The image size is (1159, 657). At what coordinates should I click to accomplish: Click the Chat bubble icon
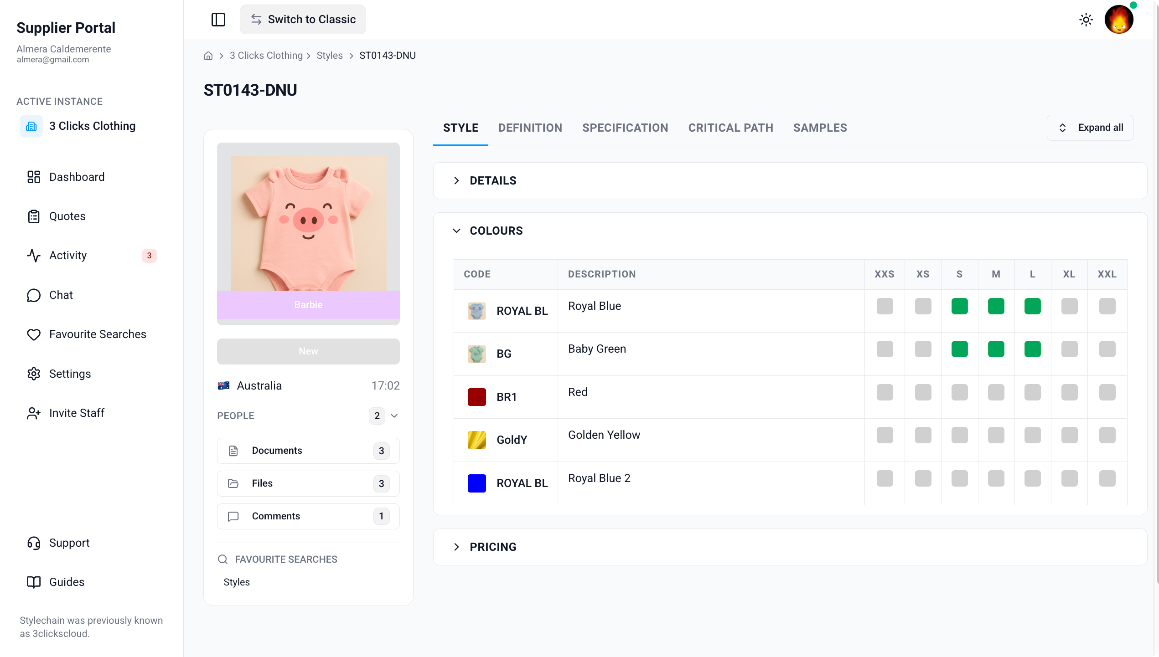34,295
